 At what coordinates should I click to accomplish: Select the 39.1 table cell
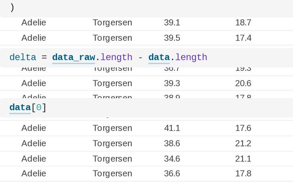click(x=172, y=22)
